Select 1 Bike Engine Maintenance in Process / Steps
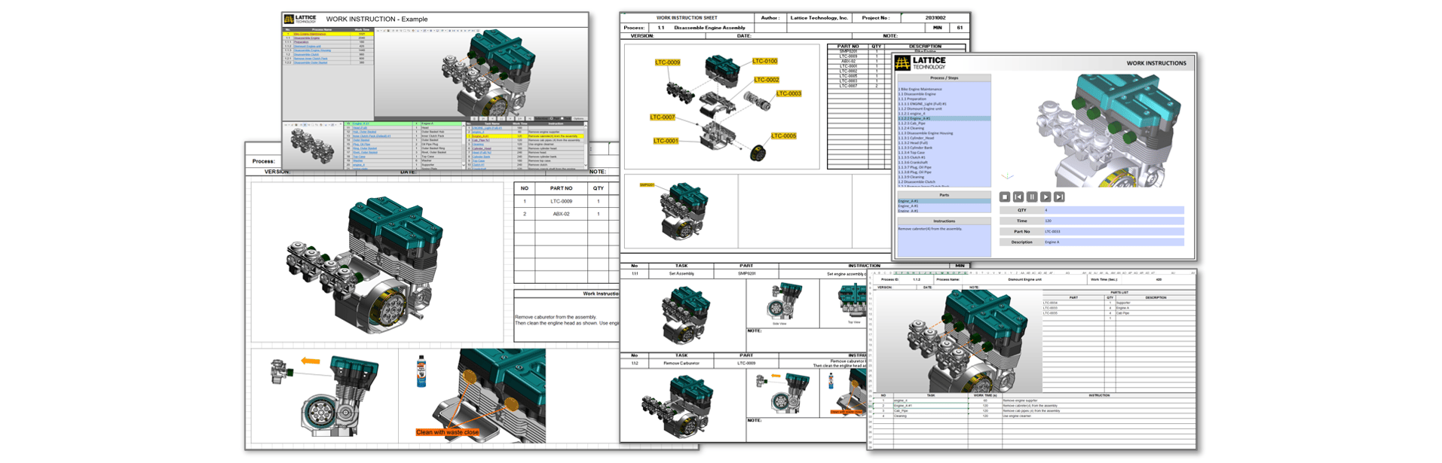The height and width of the screenshot is (463, 1442). click(920, 89)
